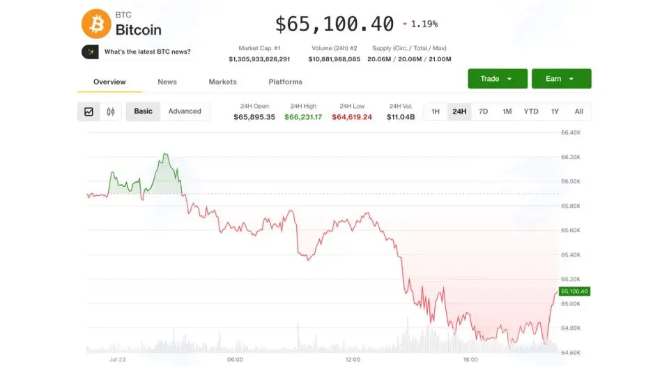Select the YTD time range
This screenshot has height=366, width=669.
(x=531, y=112)
